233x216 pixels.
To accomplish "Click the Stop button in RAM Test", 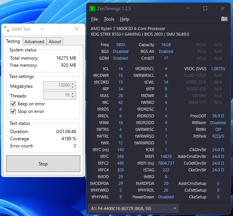I will coord(43,164).
